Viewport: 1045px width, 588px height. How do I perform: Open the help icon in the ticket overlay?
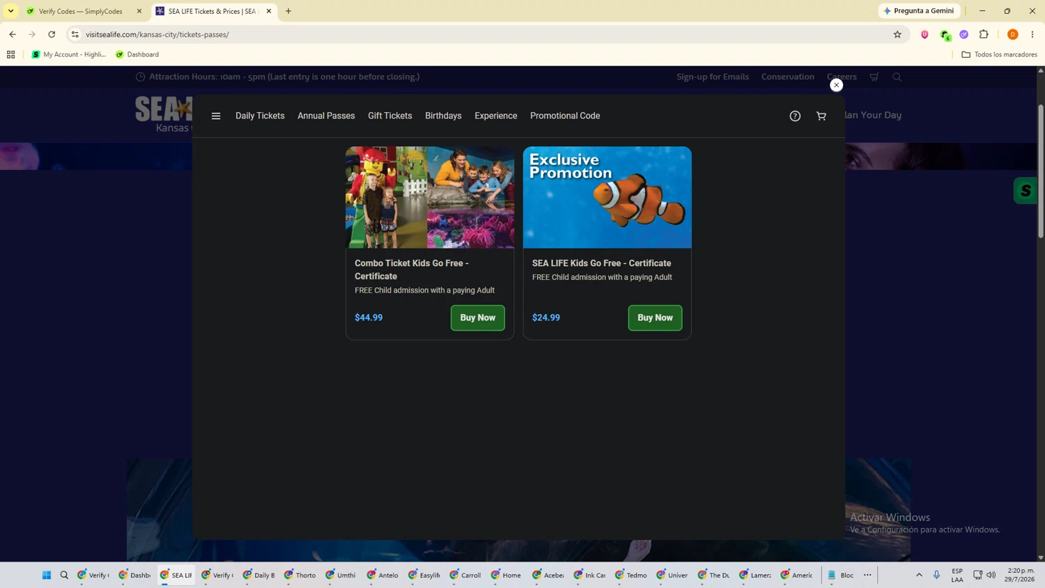click(x=795, y=116)
